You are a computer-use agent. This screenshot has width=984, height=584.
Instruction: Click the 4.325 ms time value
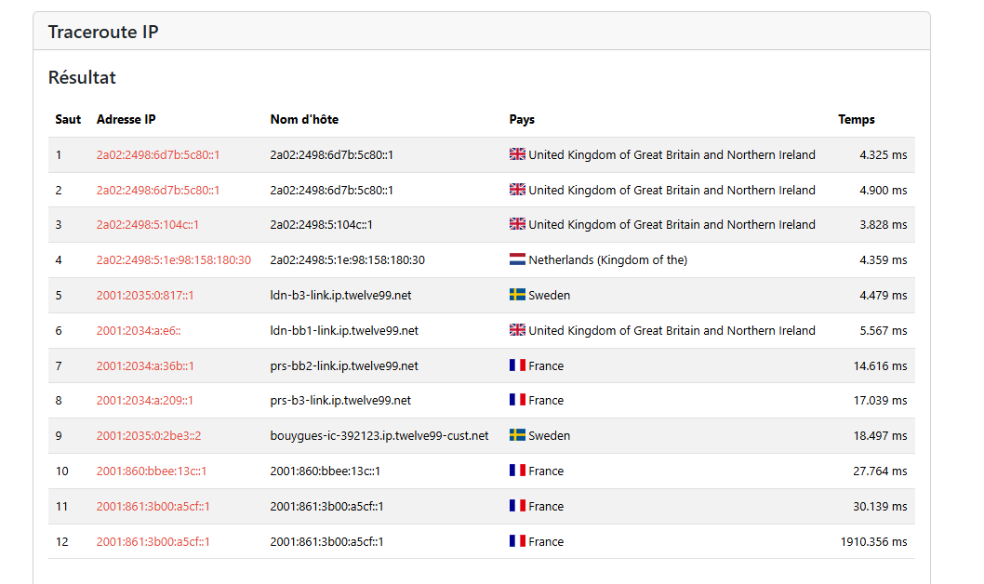(883, 155)
